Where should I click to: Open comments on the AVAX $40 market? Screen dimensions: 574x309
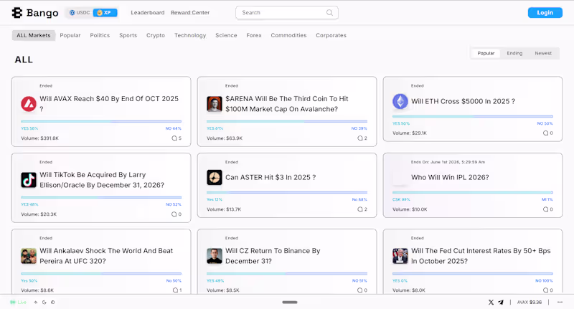coord(177,138)
